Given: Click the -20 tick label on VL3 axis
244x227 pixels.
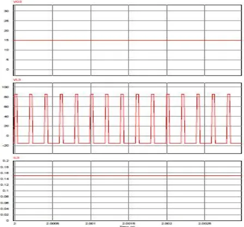Looking at the screenshot, I should tap(6, 146).
